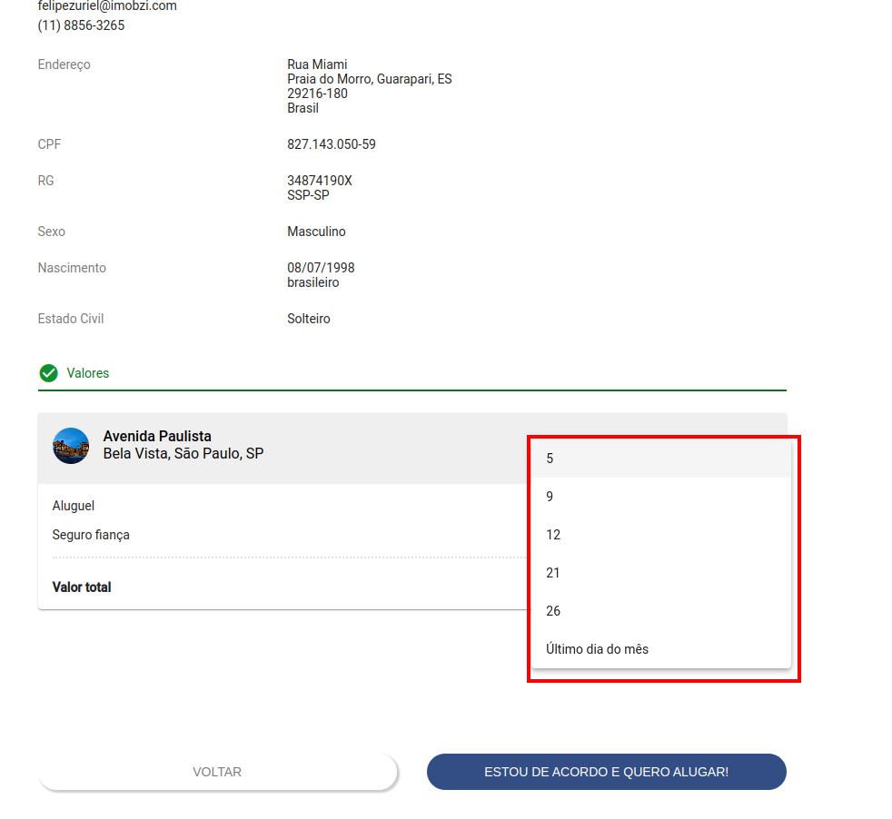Pick day 12 in the dropdown options
Viewport: 892px width, 819px height.
coord(661,535)
